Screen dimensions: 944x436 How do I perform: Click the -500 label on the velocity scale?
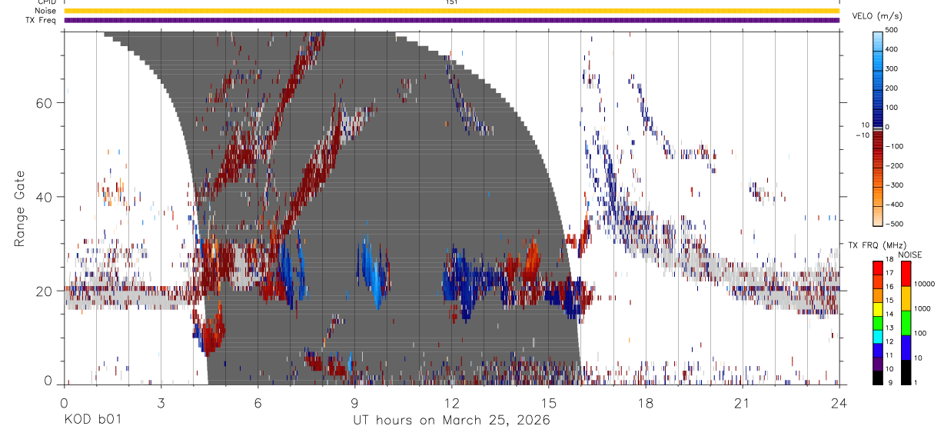(x=894, y=224)
